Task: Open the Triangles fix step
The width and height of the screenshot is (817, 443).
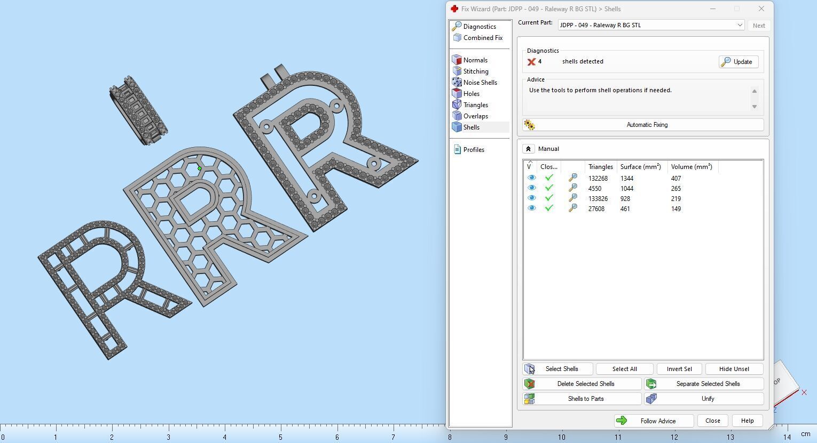Action: click(475, 105)
